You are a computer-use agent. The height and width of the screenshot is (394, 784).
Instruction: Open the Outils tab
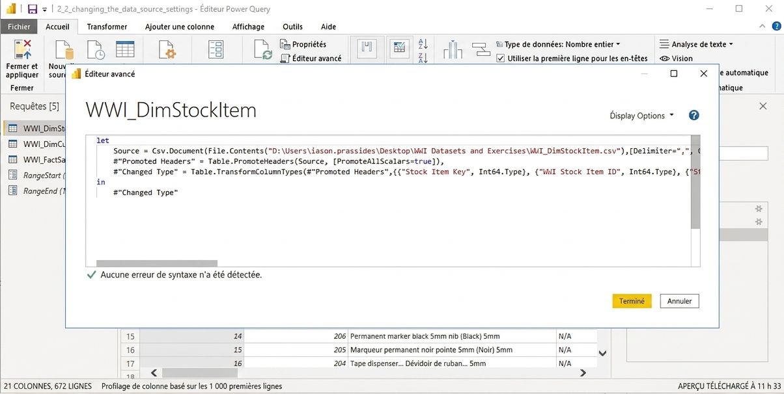coord(292,27)
